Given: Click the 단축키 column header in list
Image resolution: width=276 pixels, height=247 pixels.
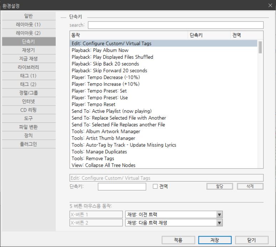Looking at the screenshot, I should point(209,35).
